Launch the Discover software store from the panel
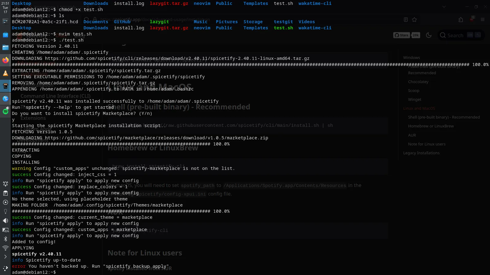Image resolution: width=490 pixels, height=275 pixels. (5, 35)
